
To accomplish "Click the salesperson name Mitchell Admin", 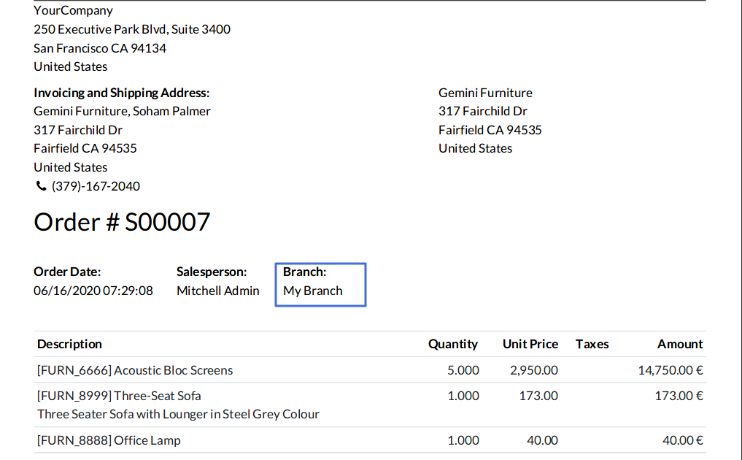I will click(x=217, y=291).
